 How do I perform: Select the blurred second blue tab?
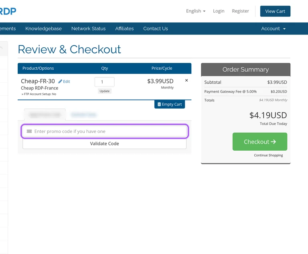coord(84,115)
